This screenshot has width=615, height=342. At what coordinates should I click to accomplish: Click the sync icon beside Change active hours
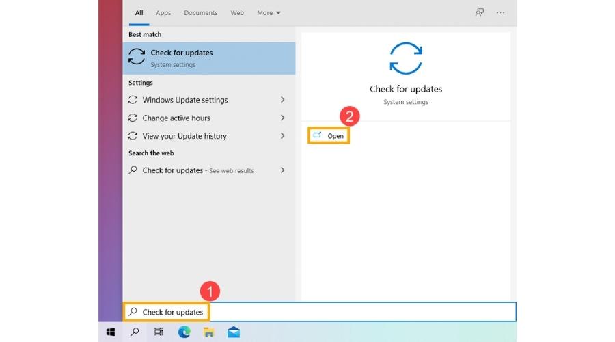pyautogui.click(x=133, y=118)
